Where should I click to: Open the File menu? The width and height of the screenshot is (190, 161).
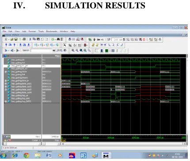click(x=4, y=31)
